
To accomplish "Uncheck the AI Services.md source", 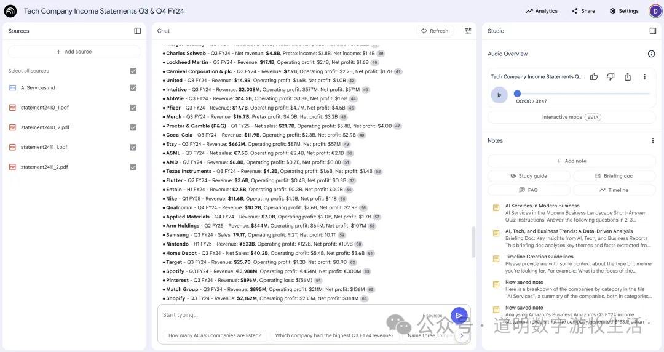I will point(133,88).
